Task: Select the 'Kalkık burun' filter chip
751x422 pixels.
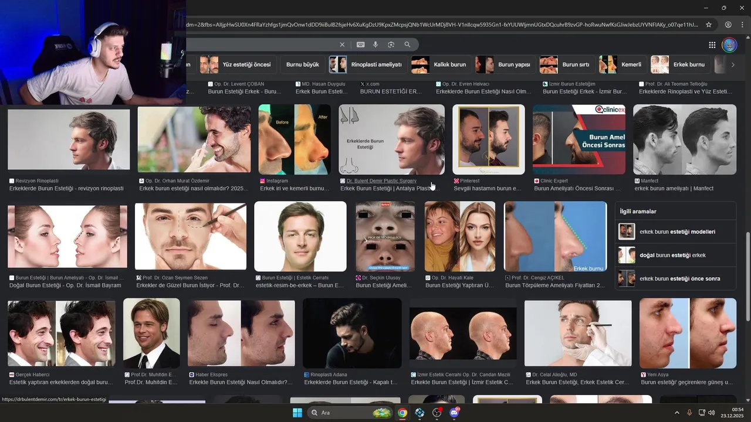Action: pos(439,64)
